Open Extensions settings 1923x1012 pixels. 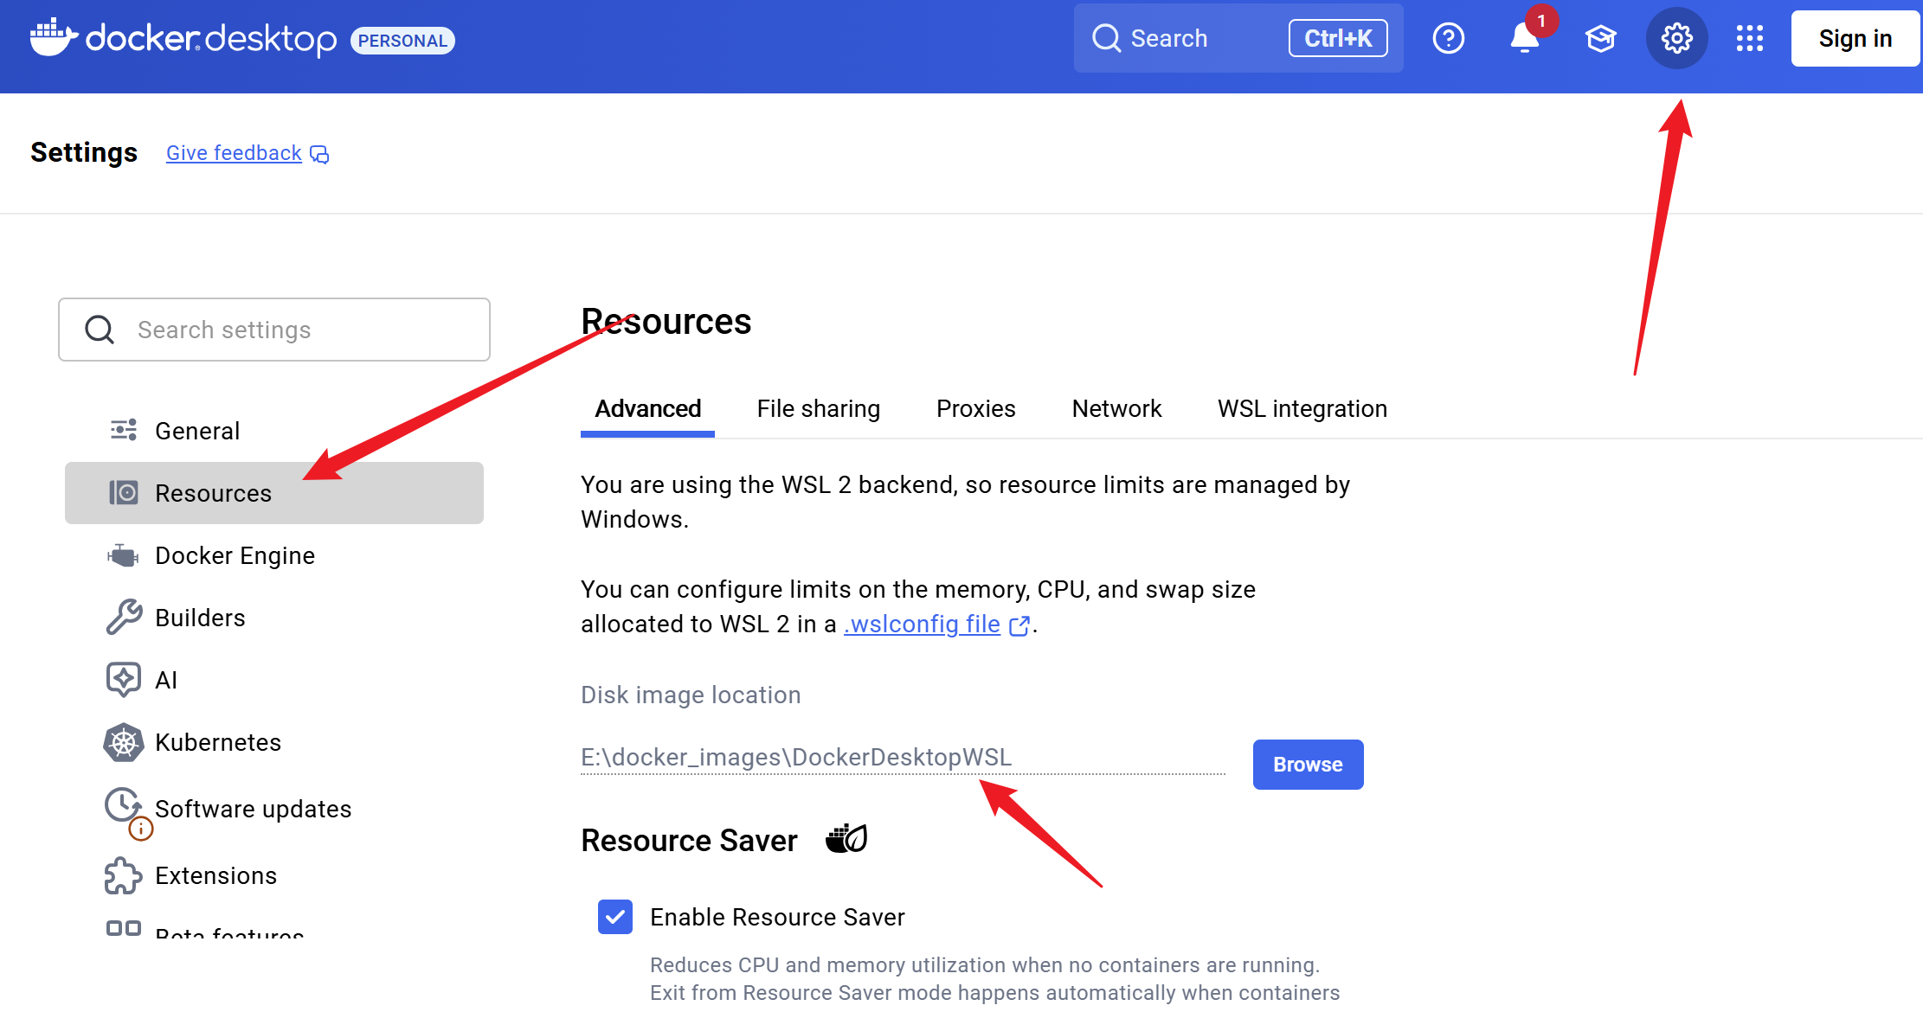274,875
